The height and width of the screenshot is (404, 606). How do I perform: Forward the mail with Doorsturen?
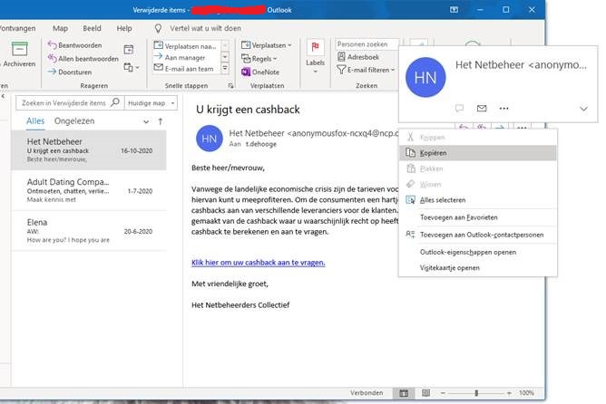click(70, 72)
